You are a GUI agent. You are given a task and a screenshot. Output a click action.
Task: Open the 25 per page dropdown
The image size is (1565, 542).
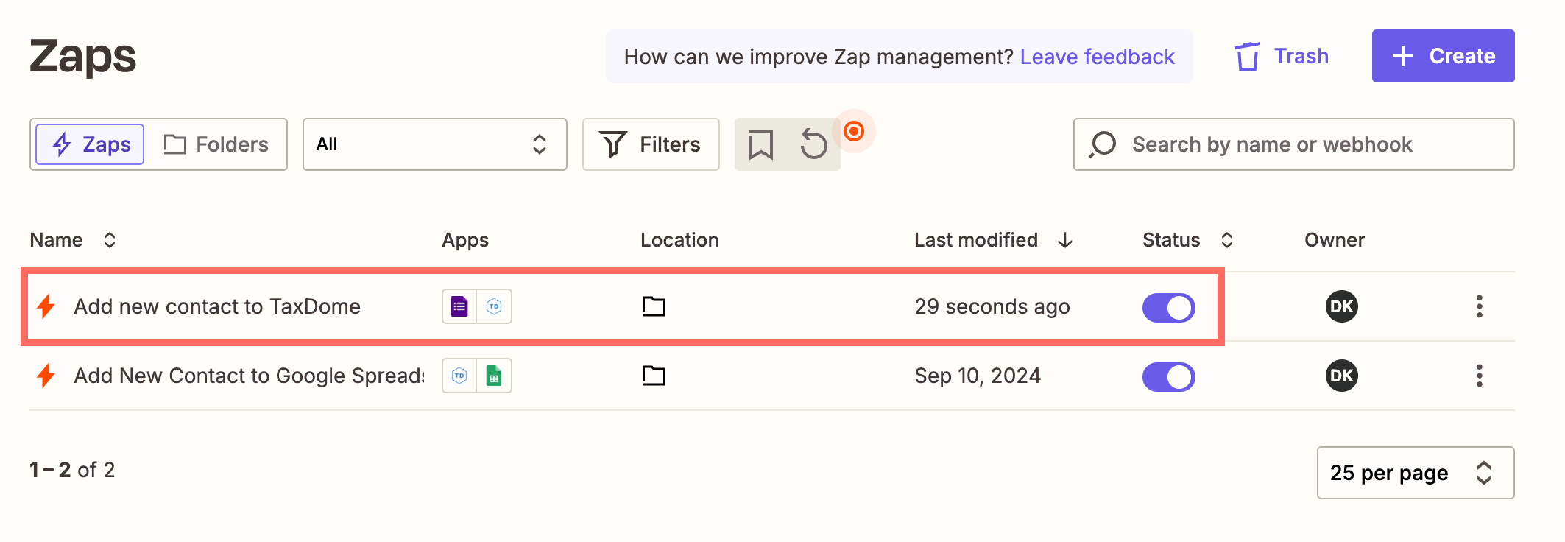1414,473
